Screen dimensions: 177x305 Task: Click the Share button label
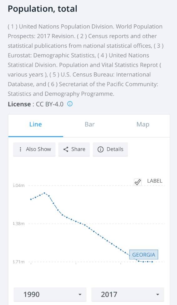[x=78, y=149]
